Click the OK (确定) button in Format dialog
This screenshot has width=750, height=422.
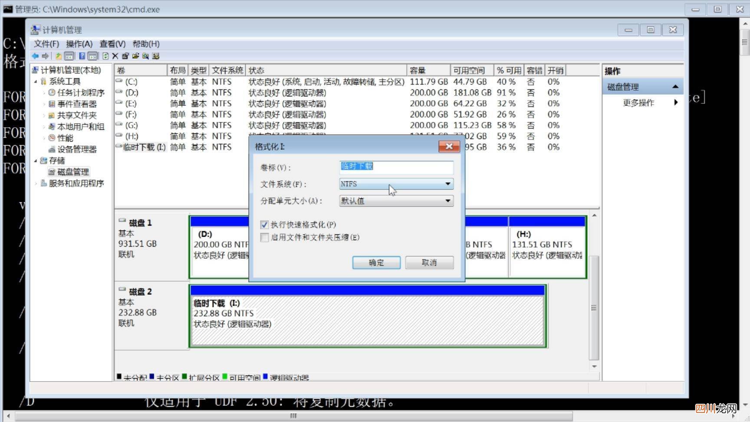point(376,263)
